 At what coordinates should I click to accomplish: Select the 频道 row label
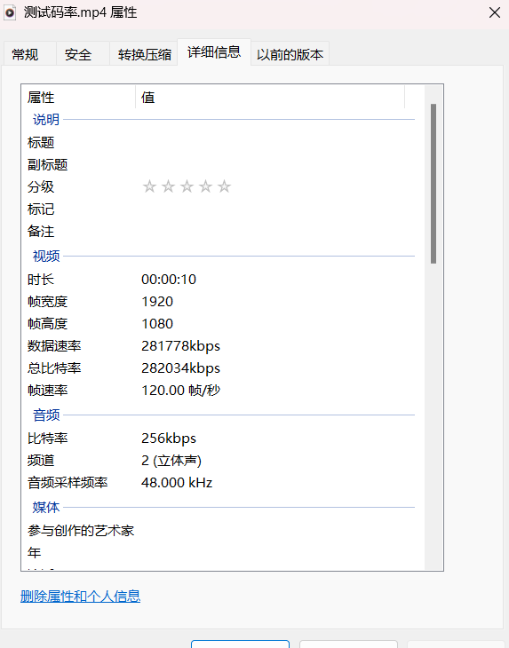(x=41, y=461)
